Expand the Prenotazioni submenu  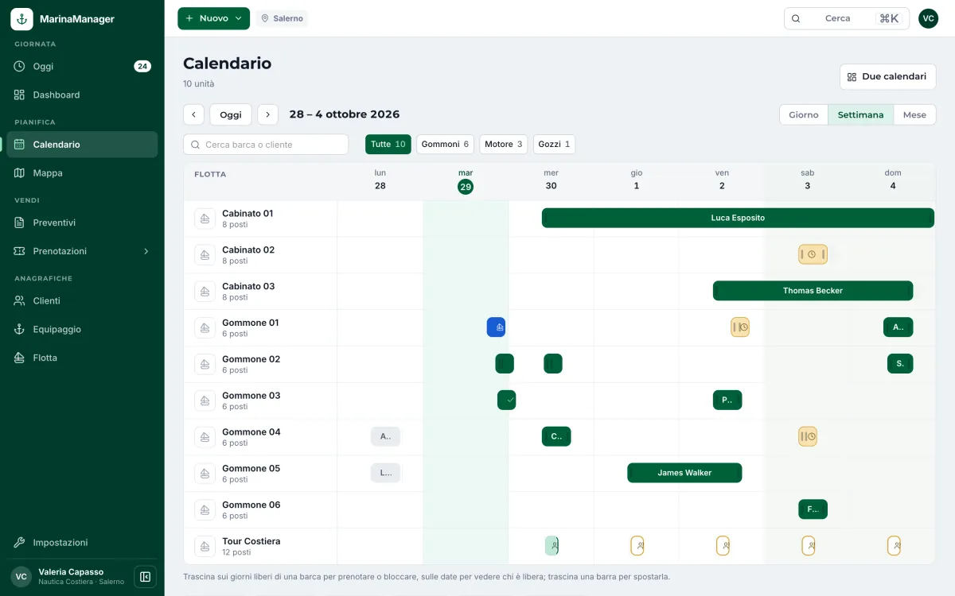146,251
